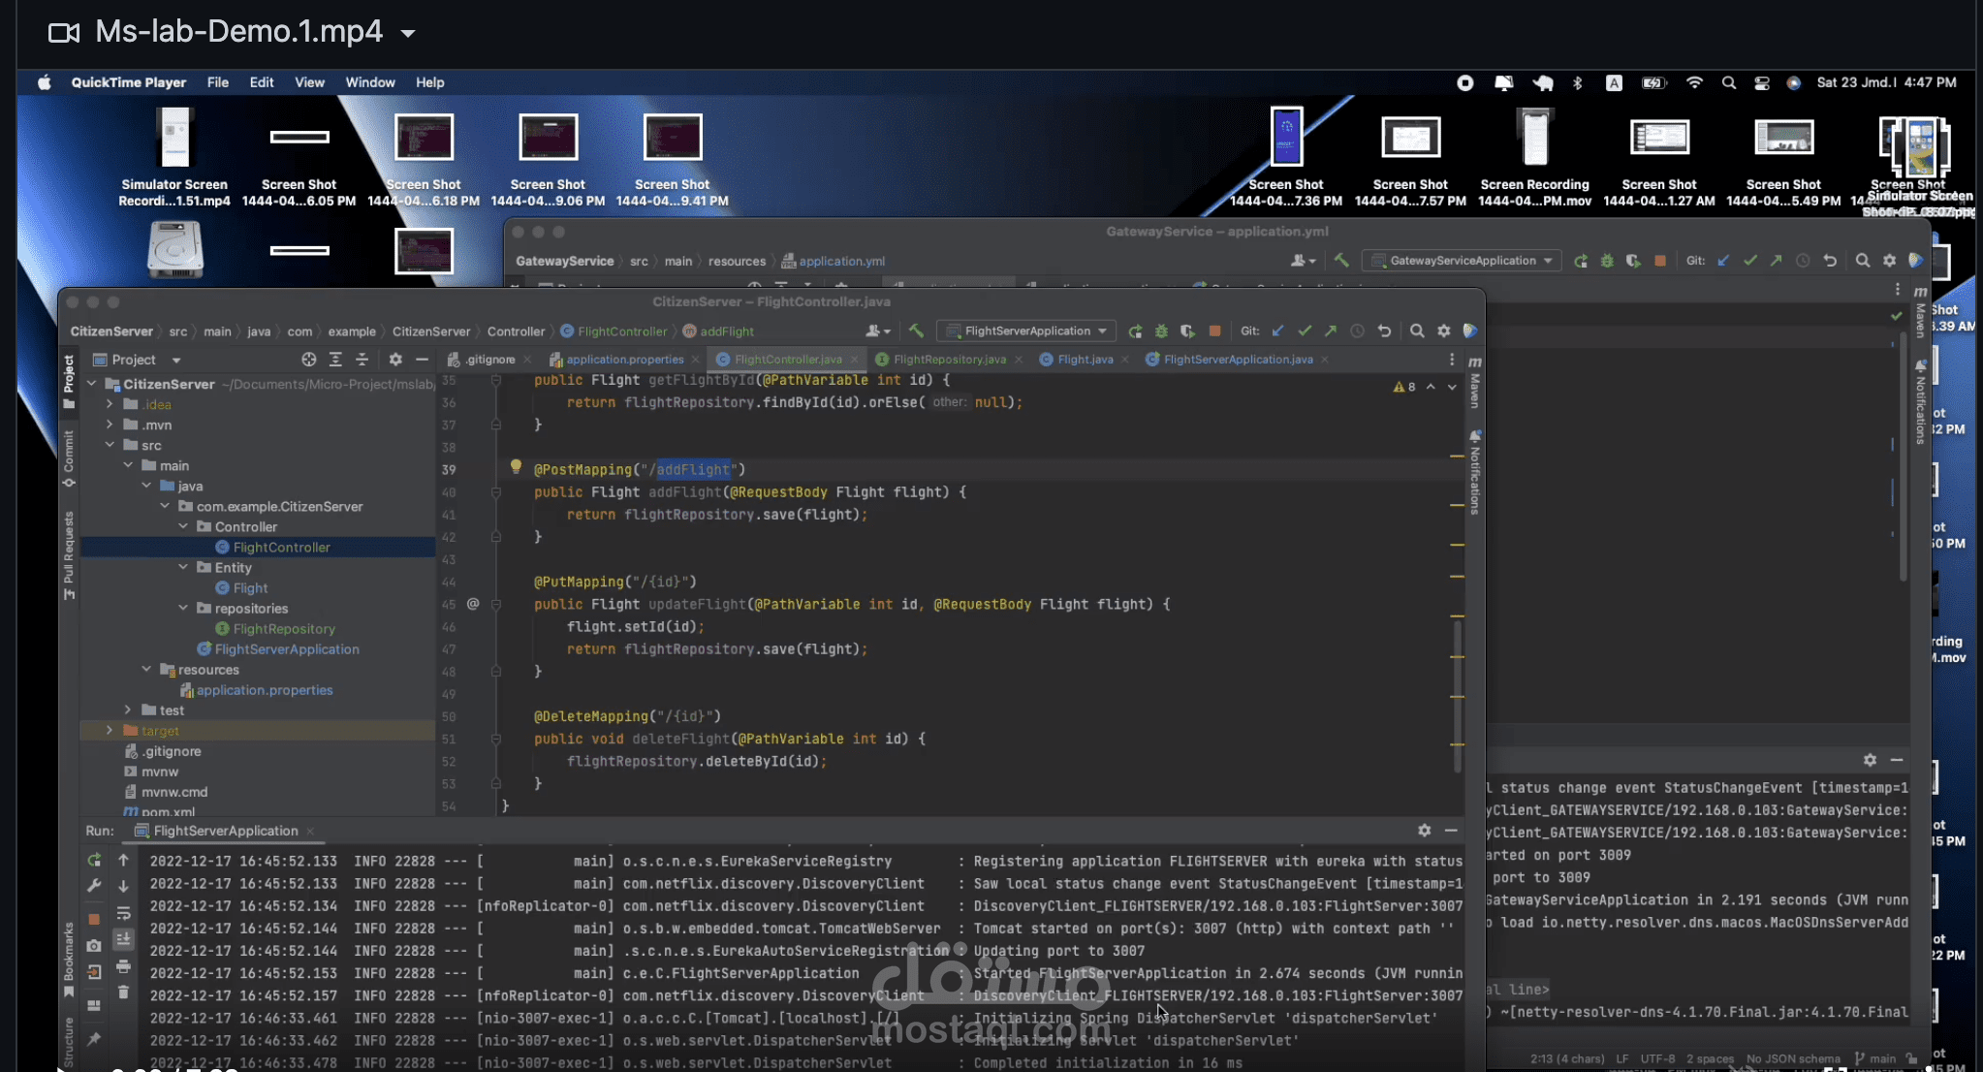Toggle the Commit tool window stripe button
The width and height of the screenshot is (1983, 1072).
tap(69, 458)
